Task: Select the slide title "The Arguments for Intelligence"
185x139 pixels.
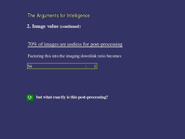Action: point(58,16)
